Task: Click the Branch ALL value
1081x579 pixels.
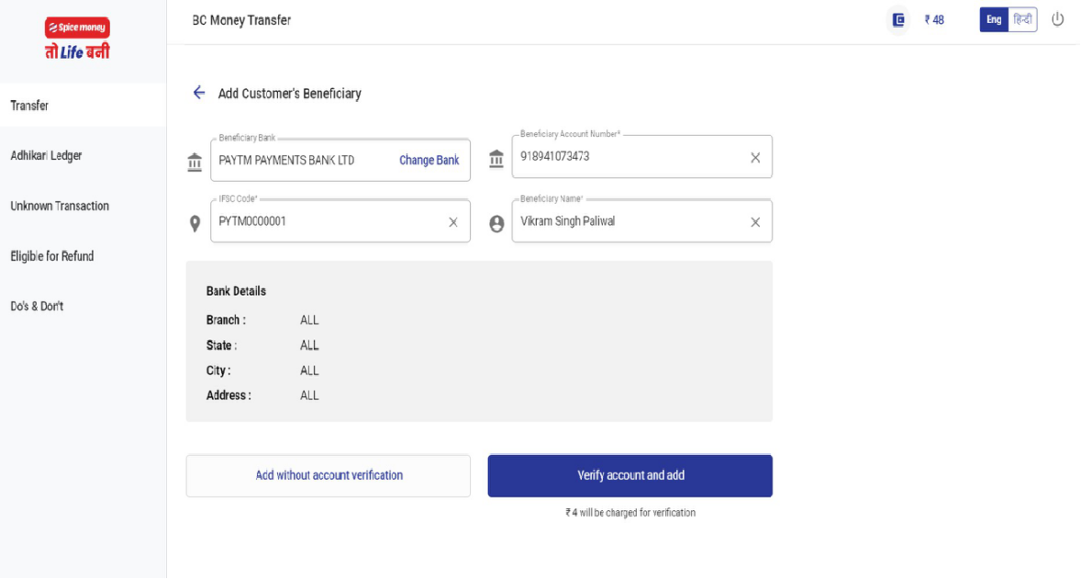Action: (309, 320)
